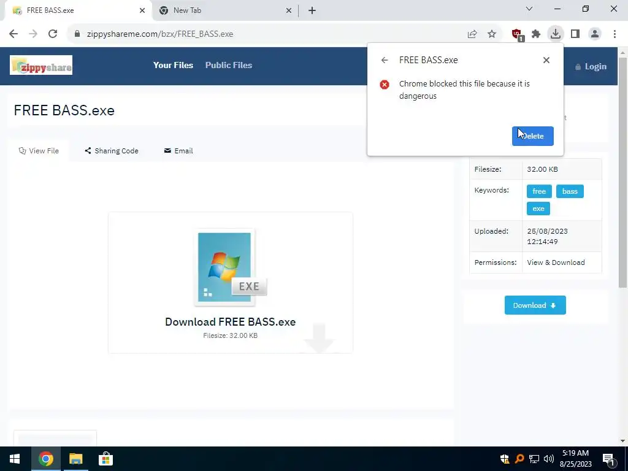Open Microsoft Store from taskbar

click(x=105, y=459)
